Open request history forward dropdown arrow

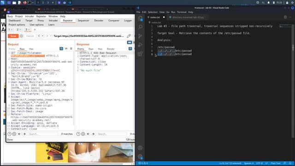point(51,36)
